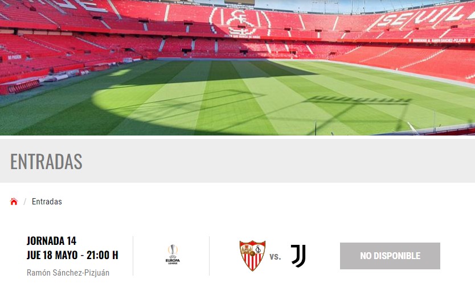475x283 pixels.
Task: Click the Mi Pasión sign in the stands
Action: [x=15, y=58]
